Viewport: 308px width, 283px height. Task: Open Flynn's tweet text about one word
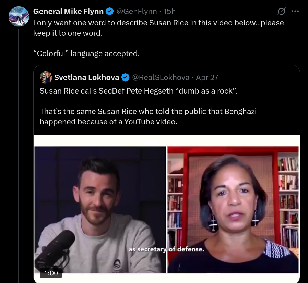pyautogui.click(x=158, y=28)
